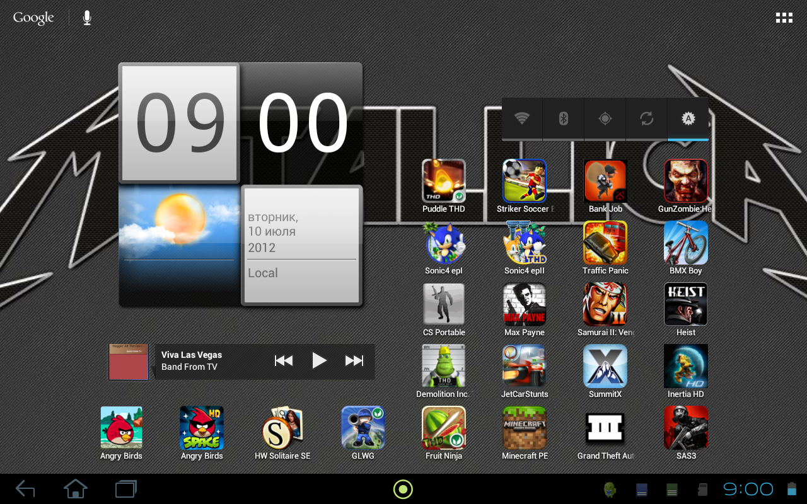Open Android debugging notification icon
The height and width of the screenshot is (504, 807).
click(610, 490)
